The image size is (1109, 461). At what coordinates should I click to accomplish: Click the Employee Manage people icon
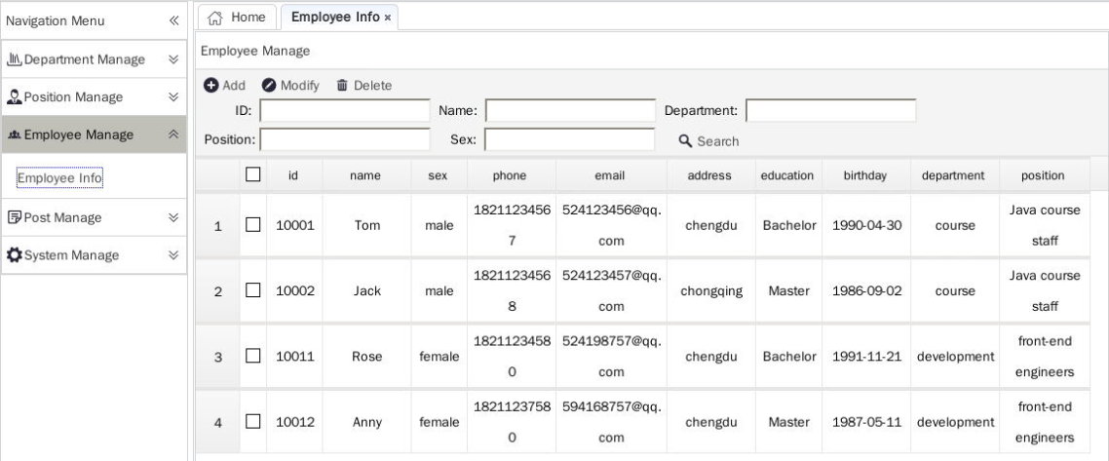tap(15, 134)
